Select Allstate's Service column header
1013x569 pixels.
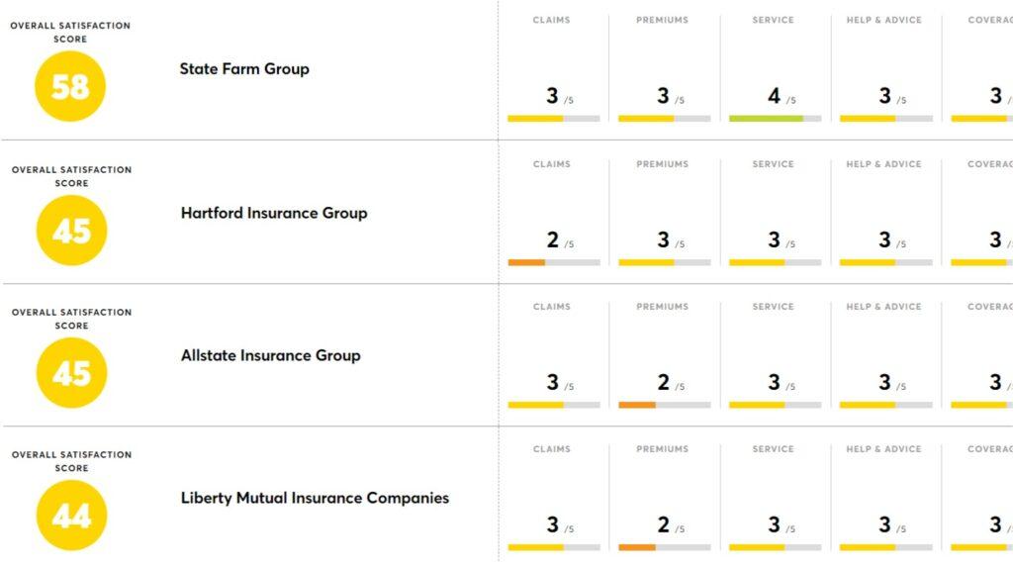pyautogui.click(x=774, y=307)
